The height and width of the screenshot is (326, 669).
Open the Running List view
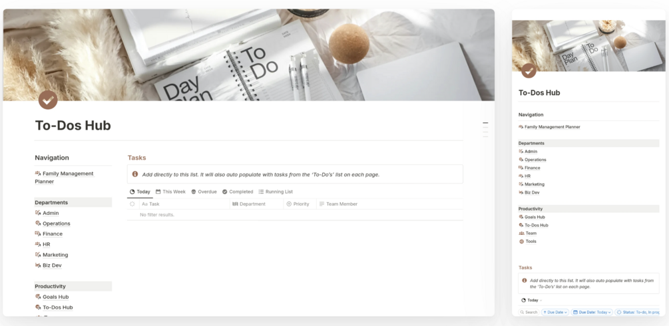tap(276, 192)
